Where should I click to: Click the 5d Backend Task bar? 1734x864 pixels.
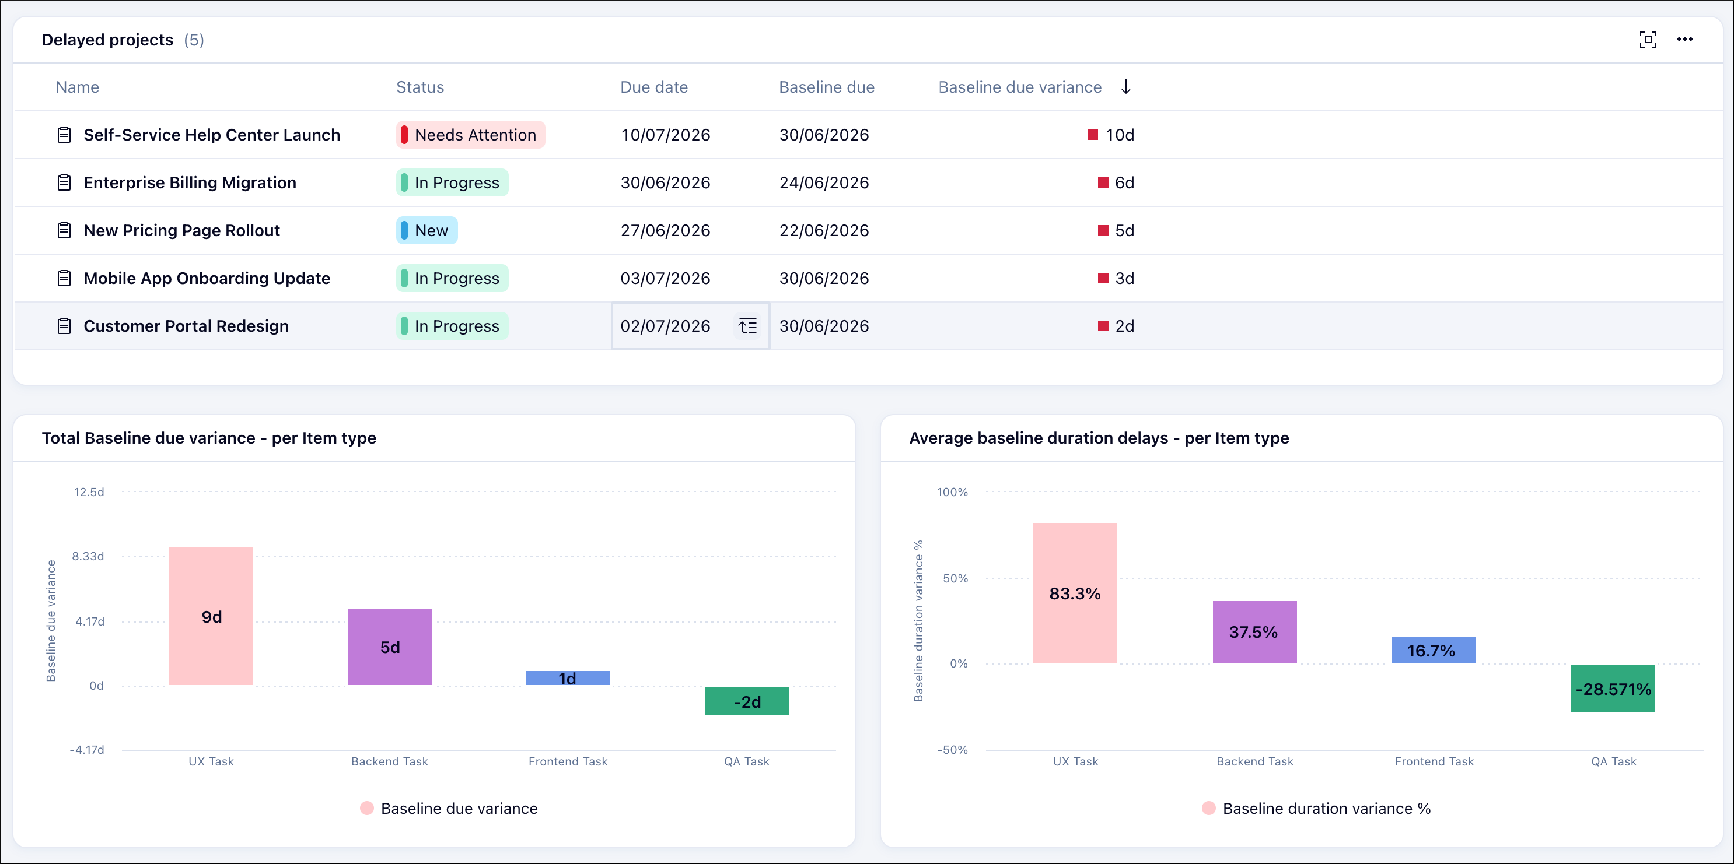point(390,647)
